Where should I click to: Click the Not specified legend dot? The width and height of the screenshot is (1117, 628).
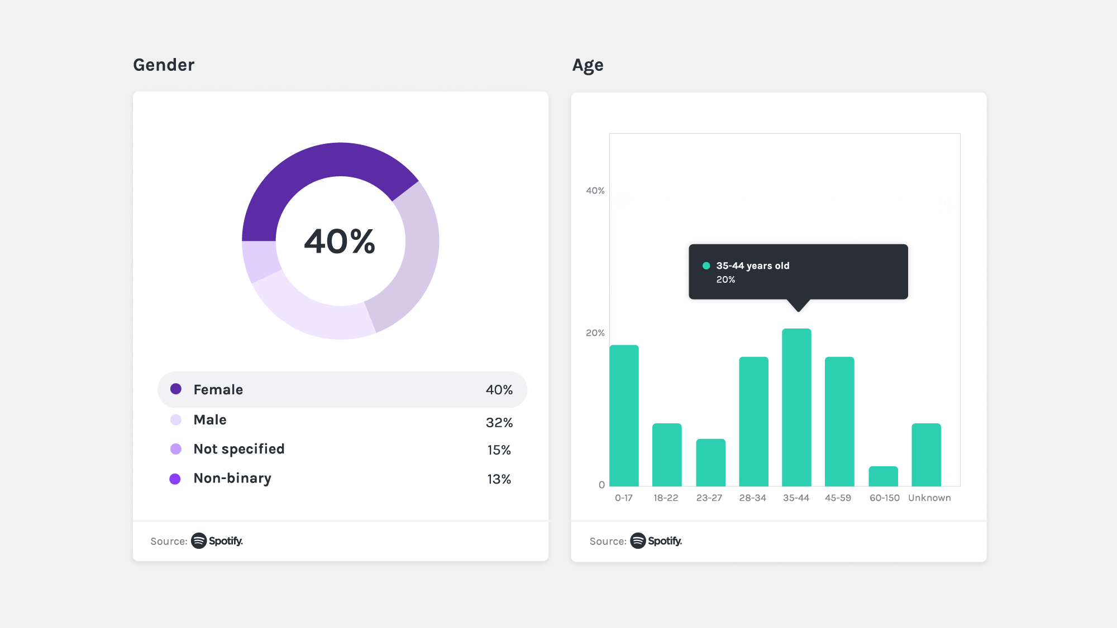pos(176,449)
